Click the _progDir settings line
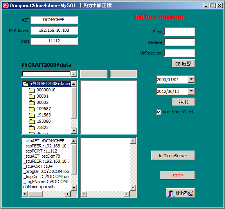225x209 pixels. pyautogui.click(x=46, y=171)
